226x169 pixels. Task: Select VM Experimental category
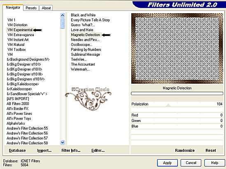tap(20, 30)
